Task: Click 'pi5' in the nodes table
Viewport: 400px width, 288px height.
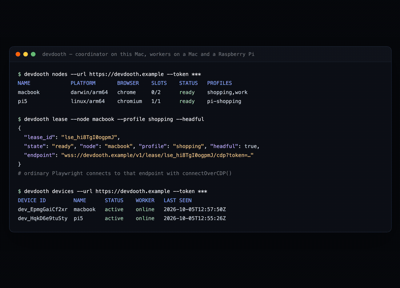Action: click(x=22, y=101)
